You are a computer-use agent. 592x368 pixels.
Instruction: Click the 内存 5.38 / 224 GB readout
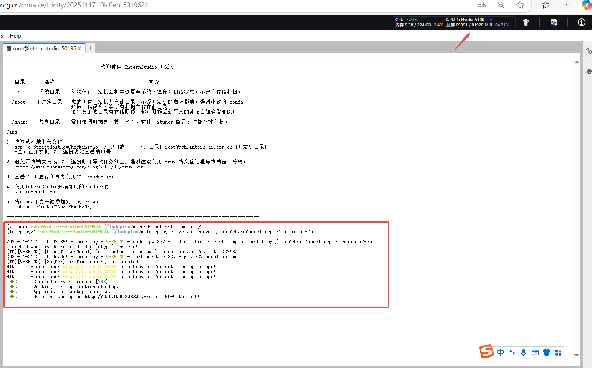pyautogui.click(x=413, y=25)
